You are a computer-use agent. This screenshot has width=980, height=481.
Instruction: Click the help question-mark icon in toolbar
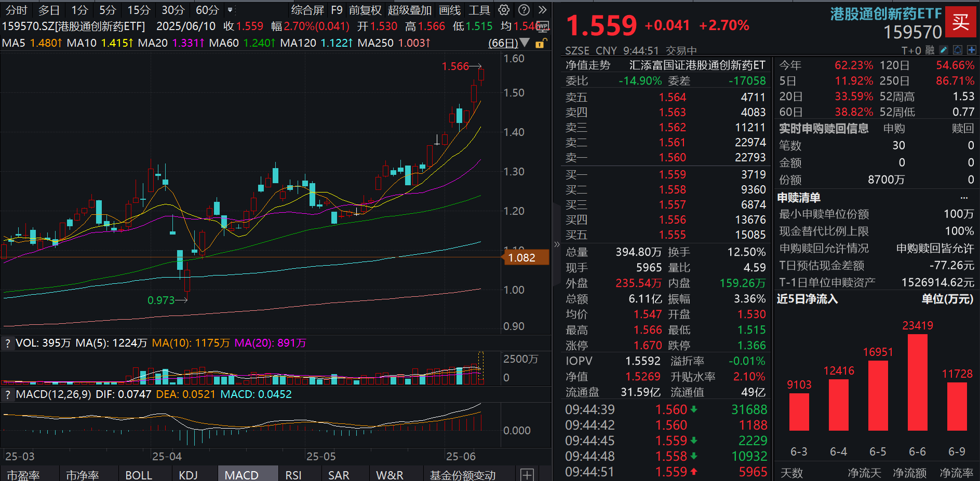click(523, 10)
